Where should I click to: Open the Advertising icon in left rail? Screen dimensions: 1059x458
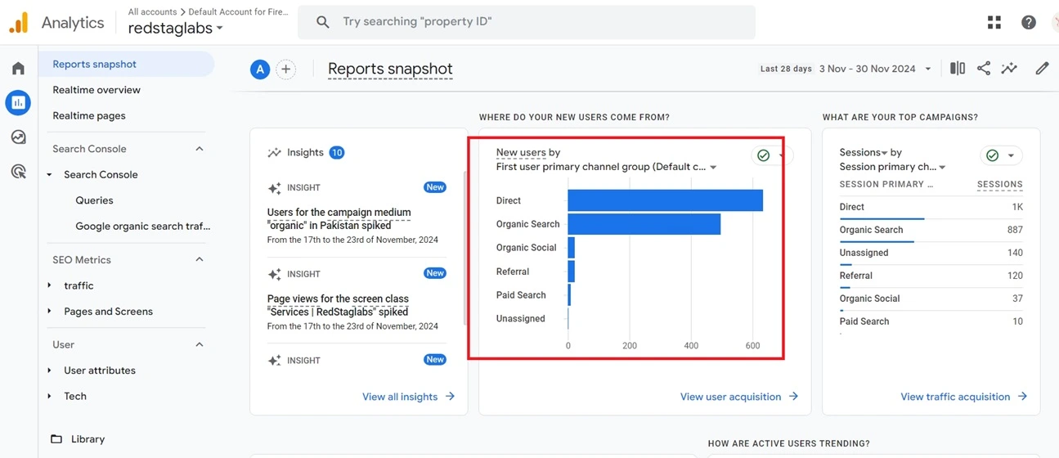(x=18, y=171)
